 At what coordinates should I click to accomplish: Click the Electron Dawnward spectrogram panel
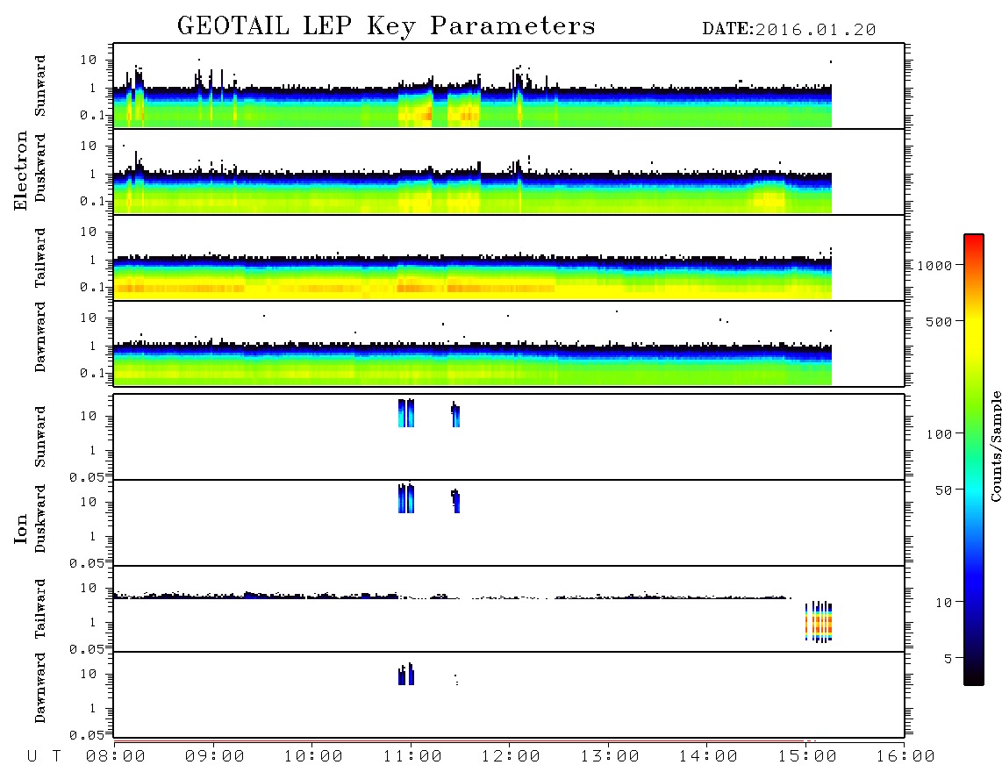pos(509,343)
